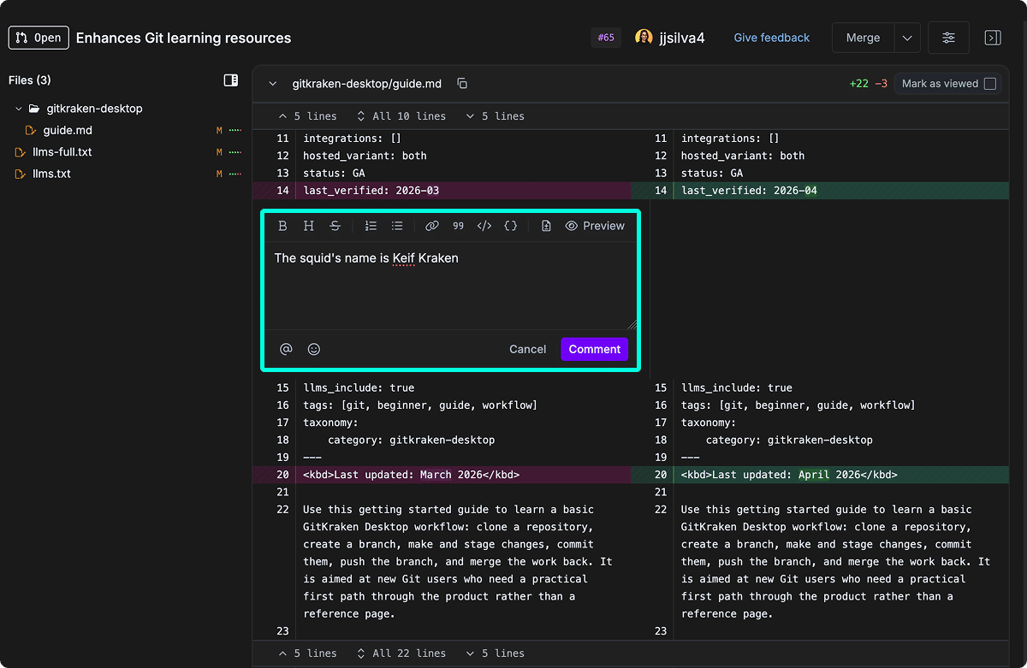Copy the guide.md file path

pos(462,84)
